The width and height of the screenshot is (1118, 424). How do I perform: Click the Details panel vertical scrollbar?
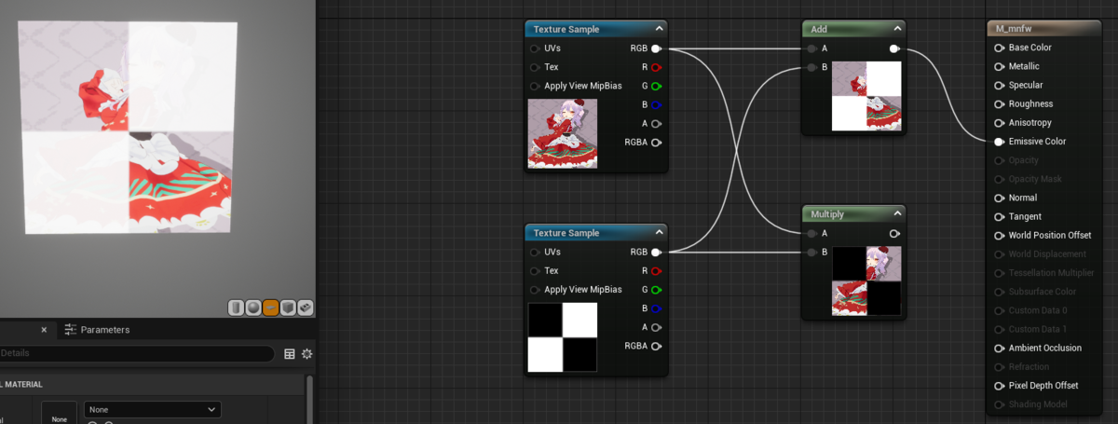(311, 399)
